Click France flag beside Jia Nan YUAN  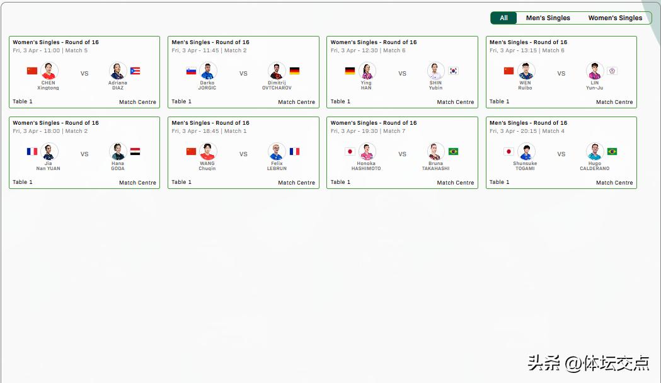(32, 151)
